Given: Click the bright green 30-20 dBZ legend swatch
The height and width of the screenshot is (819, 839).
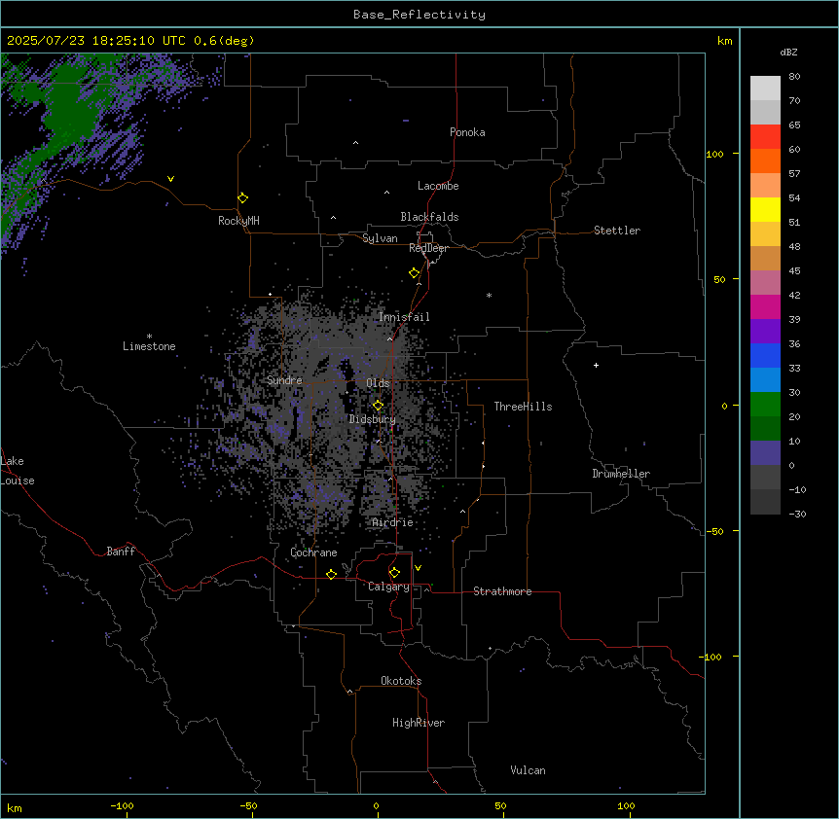Looking at the screenshot, I should click(765, 405).
